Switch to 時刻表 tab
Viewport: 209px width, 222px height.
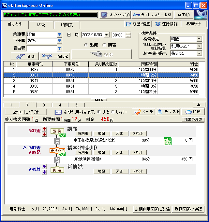[67, 25]
